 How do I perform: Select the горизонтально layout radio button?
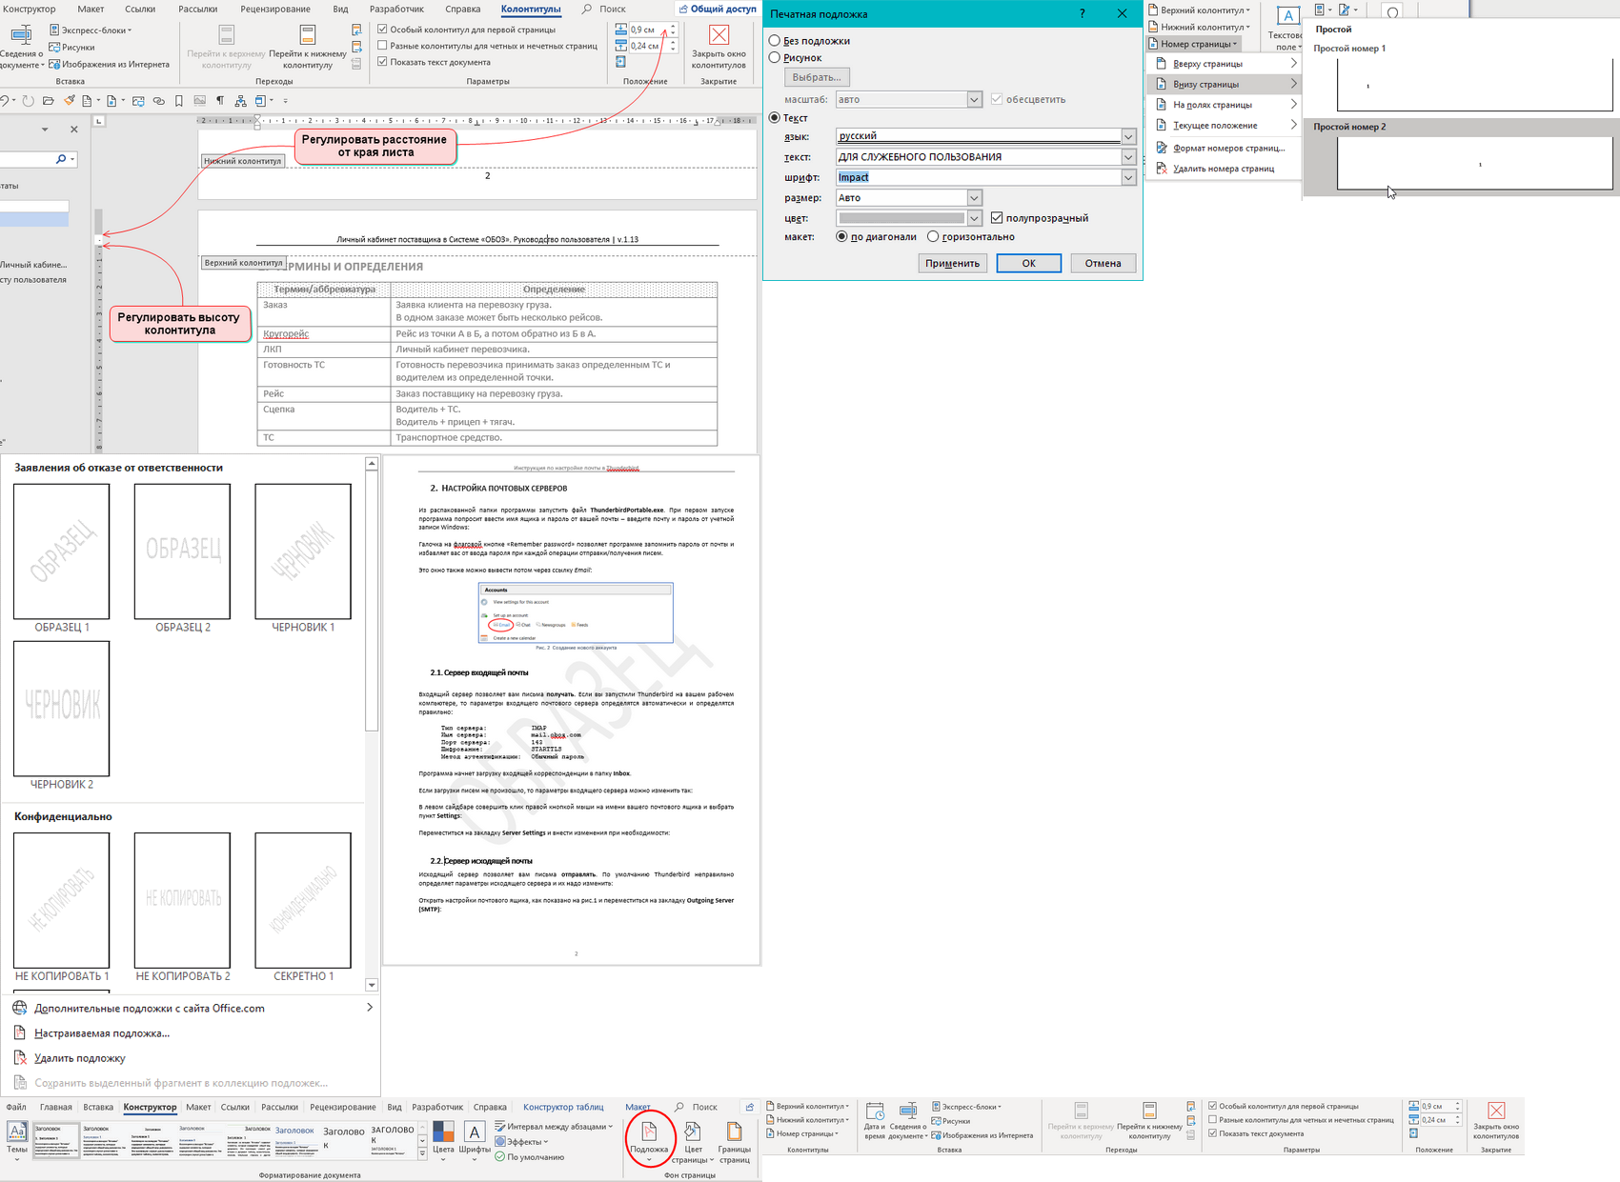(933, 237)
